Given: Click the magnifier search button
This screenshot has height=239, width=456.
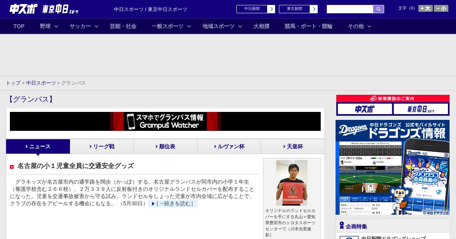Looking at the screenshot, I should 378,9.
